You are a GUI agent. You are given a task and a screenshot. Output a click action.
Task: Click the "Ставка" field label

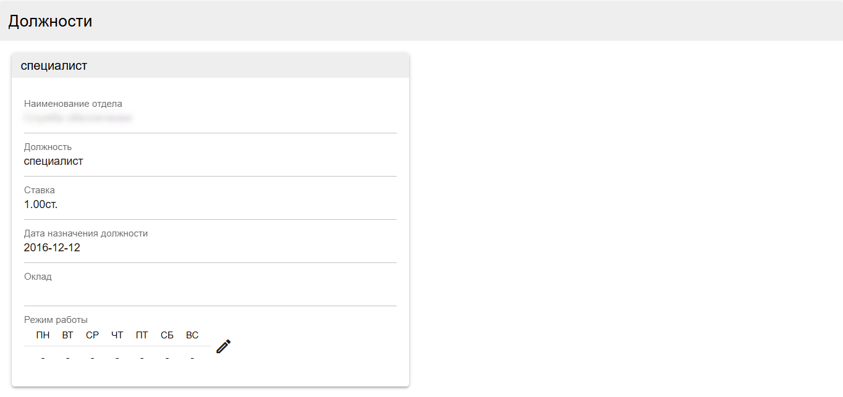pyautogui.click(x=40, y=190)
